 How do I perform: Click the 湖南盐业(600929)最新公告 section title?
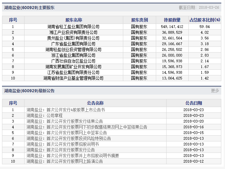29,91
